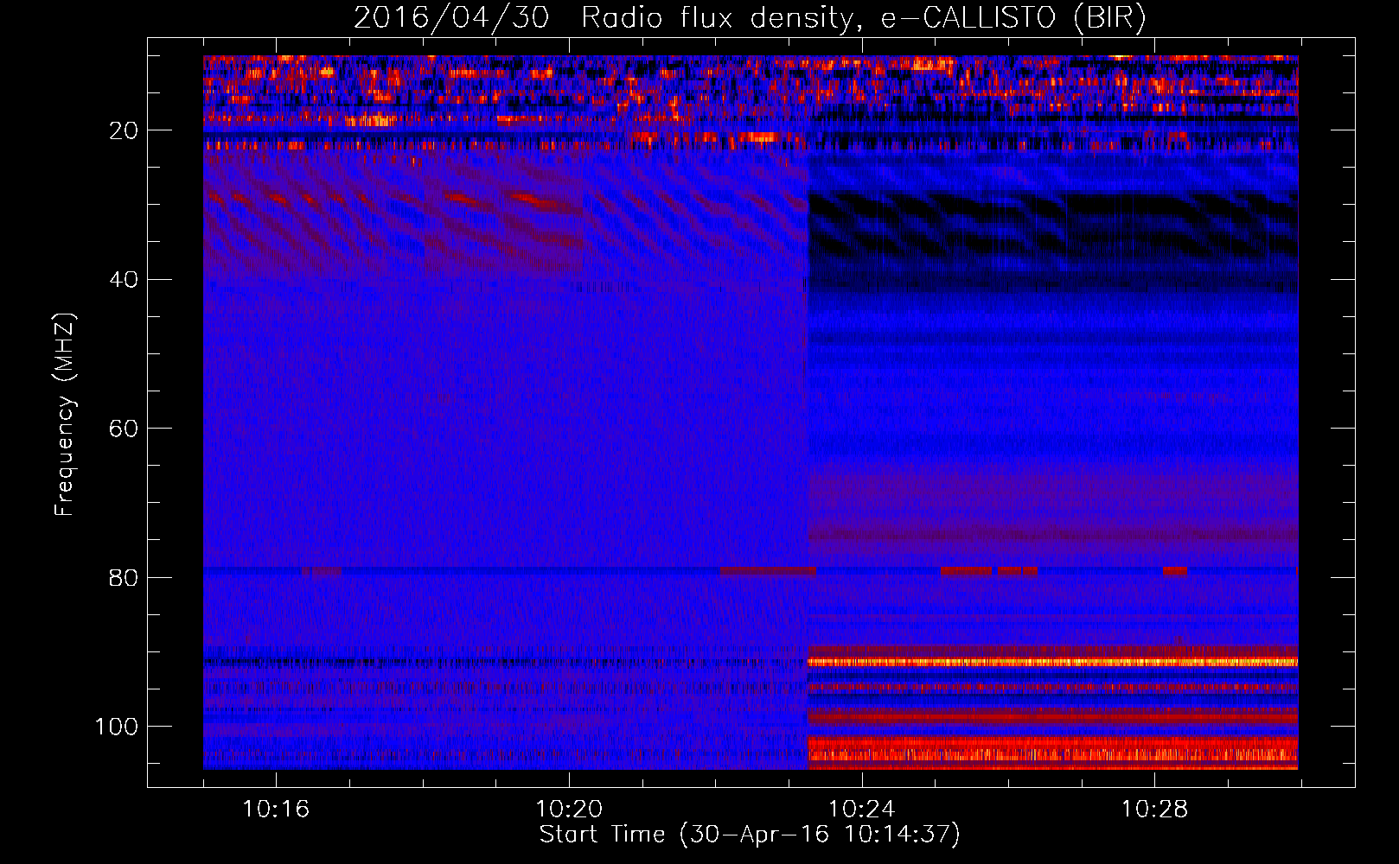This screenshot has height=864, width=1399.
Task: Click the "10:16" time tick label
Action: click(x=276, y=810)
